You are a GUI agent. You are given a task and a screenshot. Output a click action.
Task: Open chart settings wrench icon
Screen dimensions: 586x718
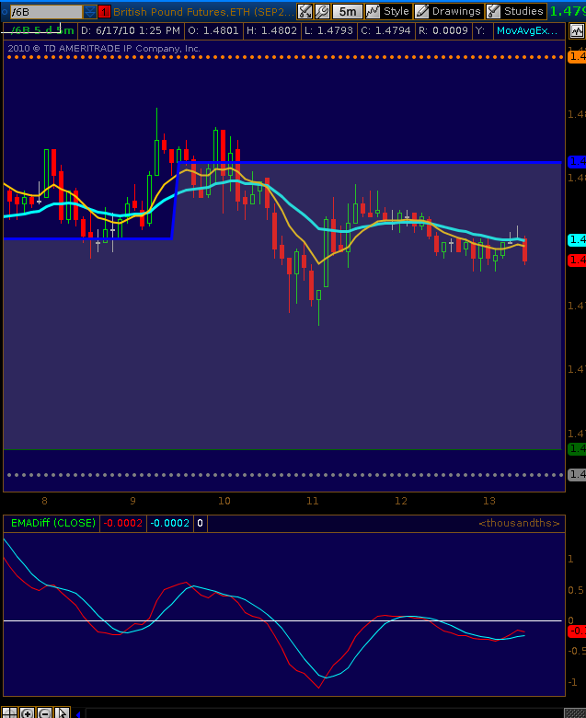[322, 11]
